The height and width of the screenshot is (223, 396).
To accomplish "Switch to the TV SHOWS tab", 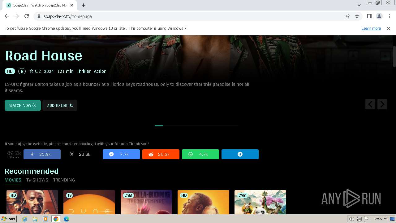I will tap(37, 180).
